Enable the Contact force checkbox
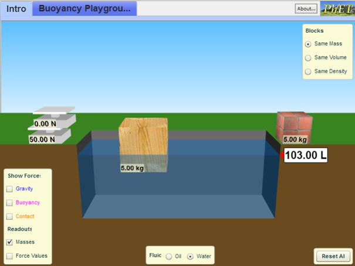The width and height of the screenshot is (355, 266). coord(9,217)
